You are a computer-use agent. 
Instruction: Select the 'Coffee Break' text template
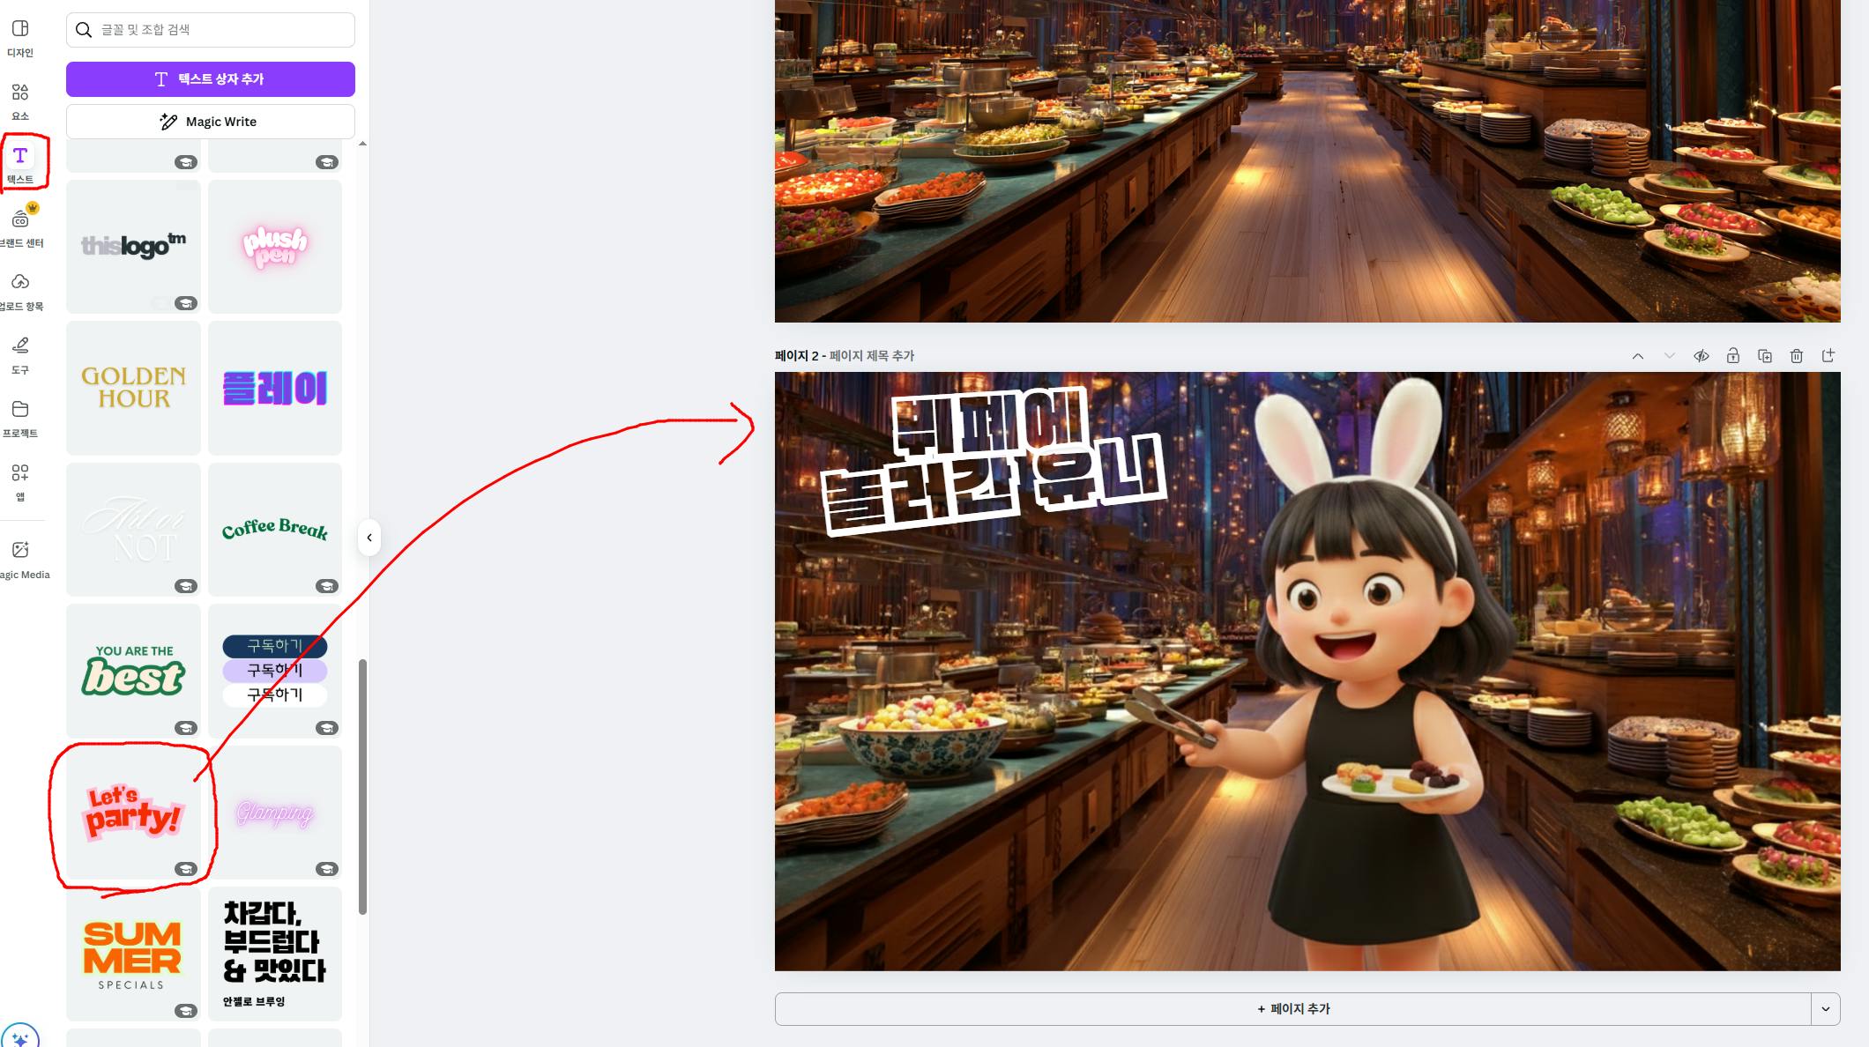pyautogui.click(x=275, y=530)
